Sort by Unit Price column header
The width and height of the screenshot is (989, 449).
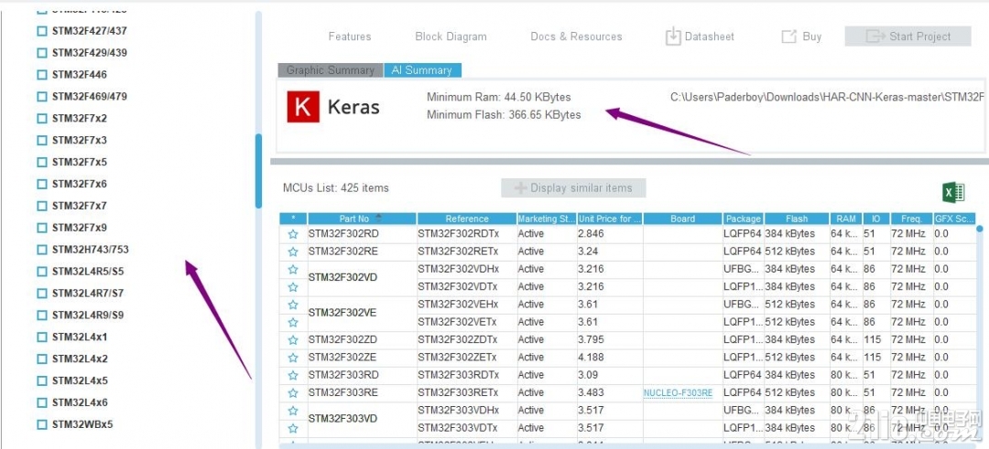click(x=610, y=219)
